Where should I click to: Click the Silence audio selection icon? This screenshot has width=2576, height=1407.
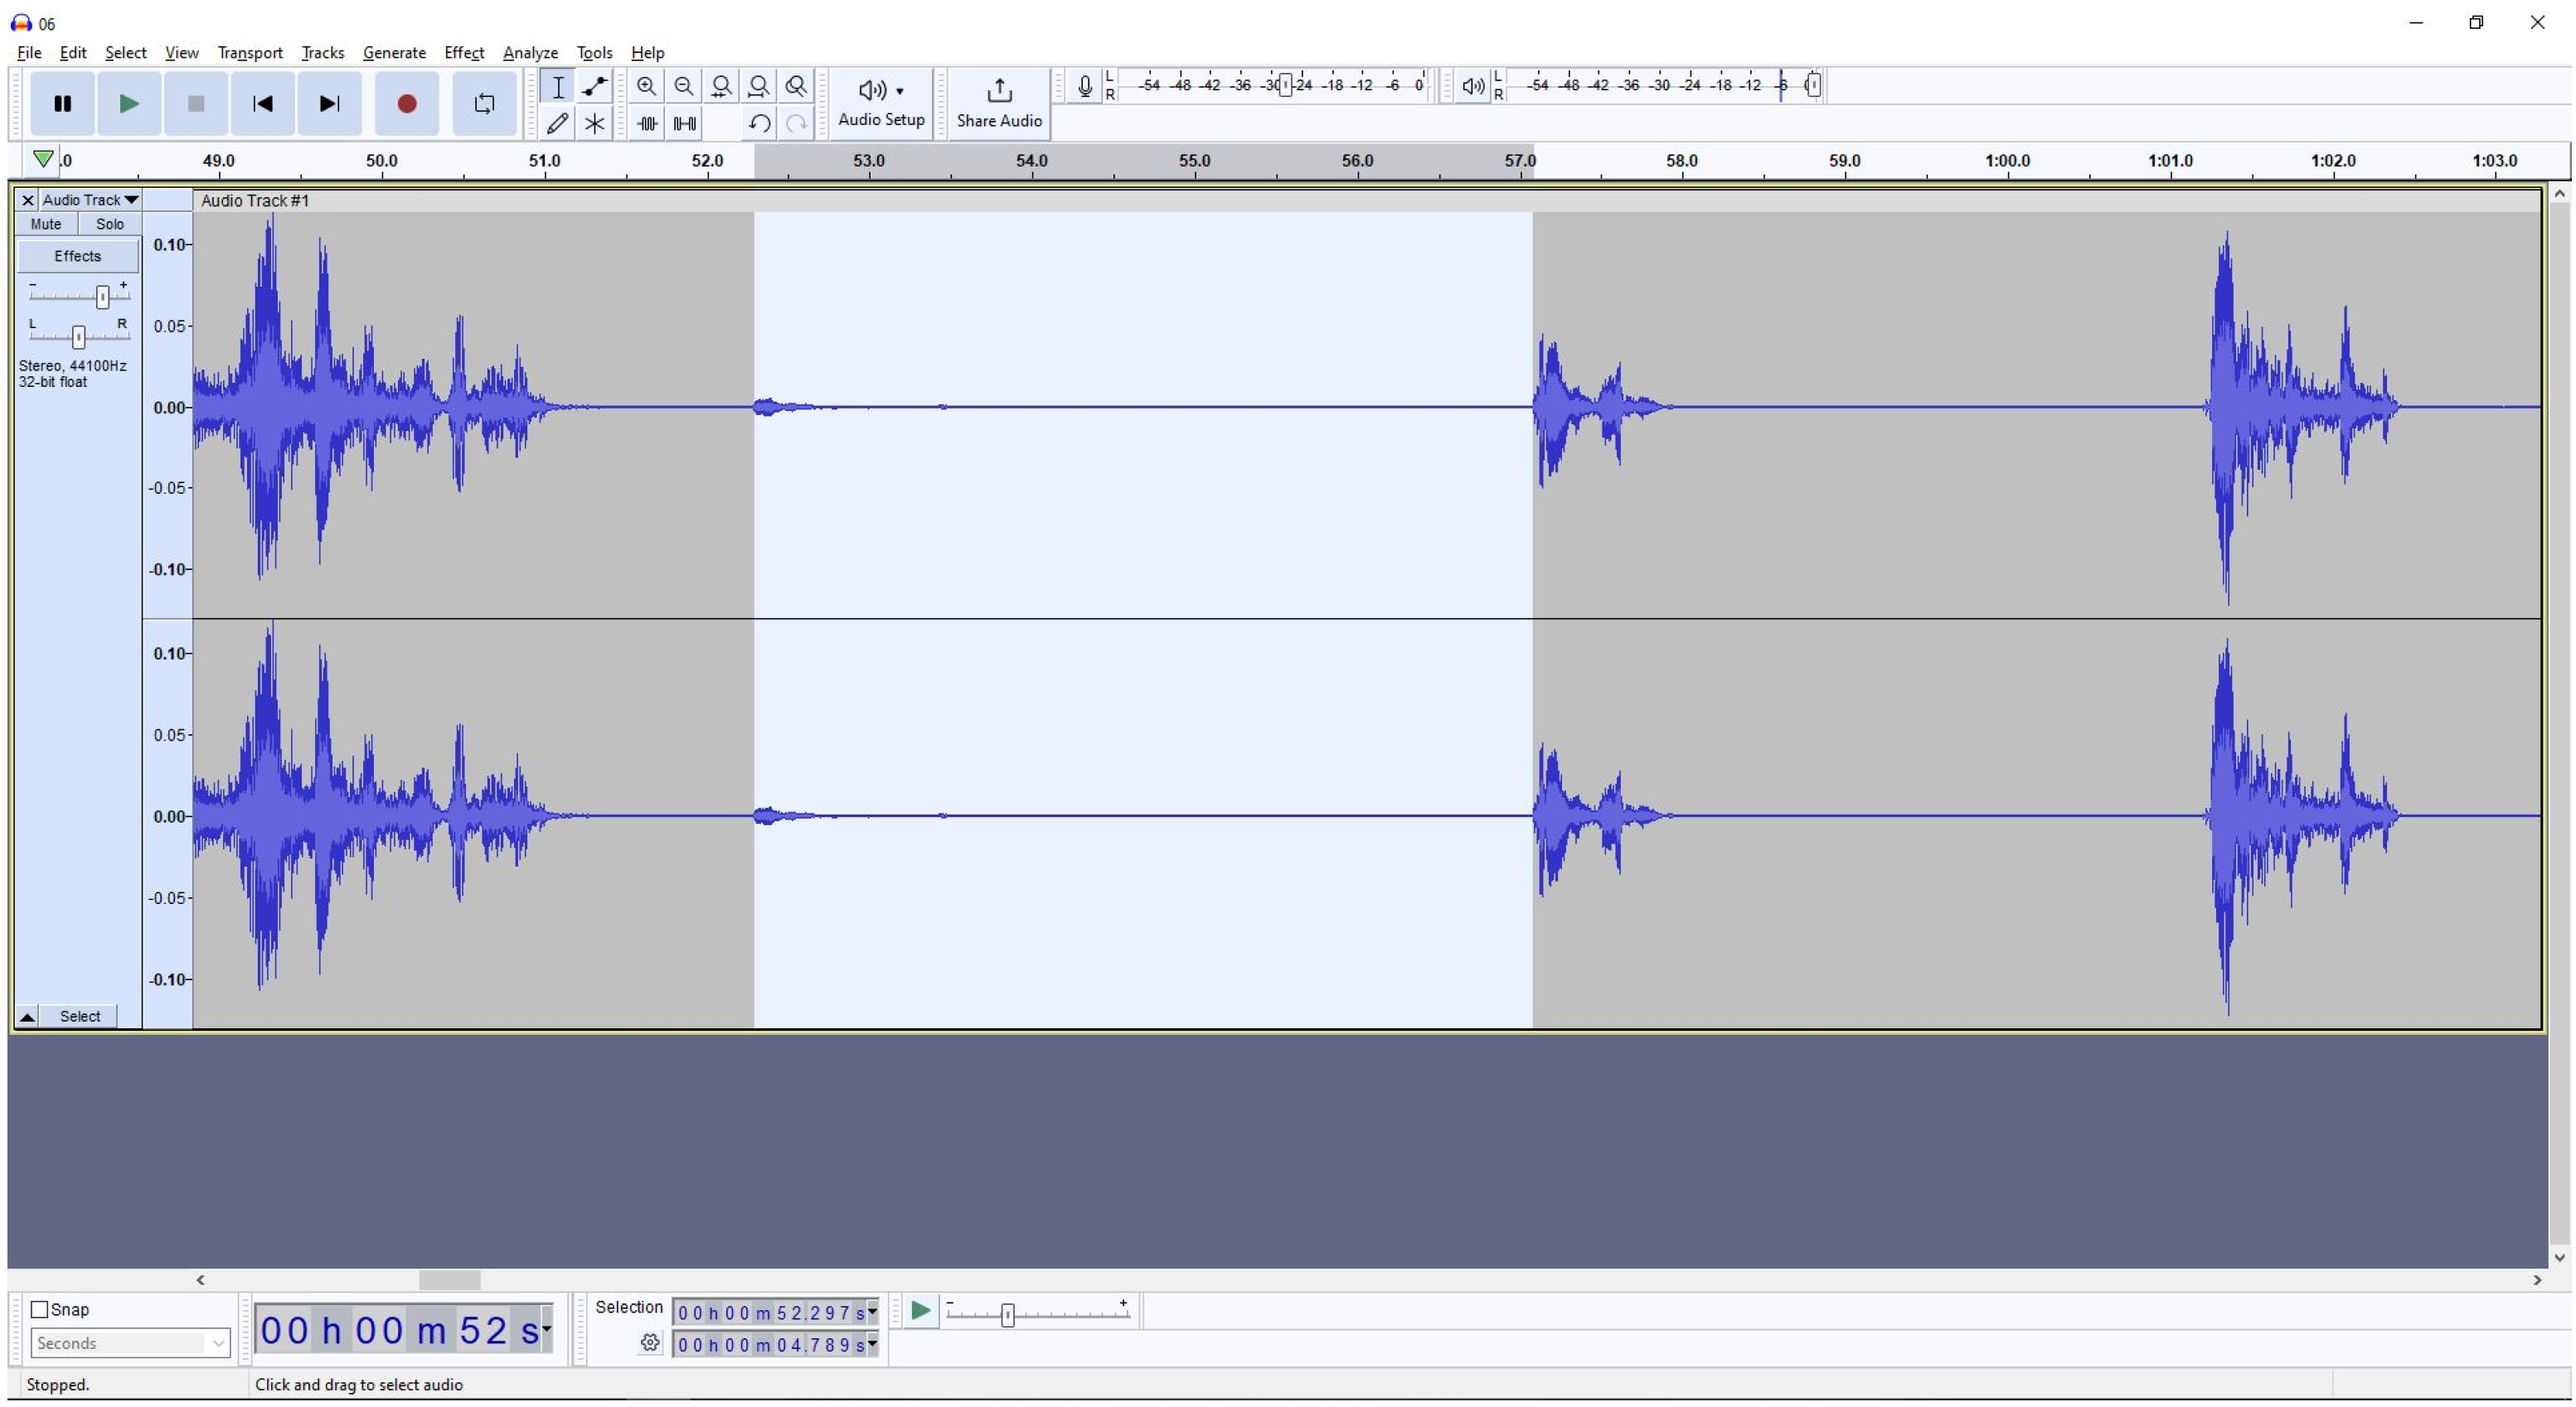[x=685, y=124]
